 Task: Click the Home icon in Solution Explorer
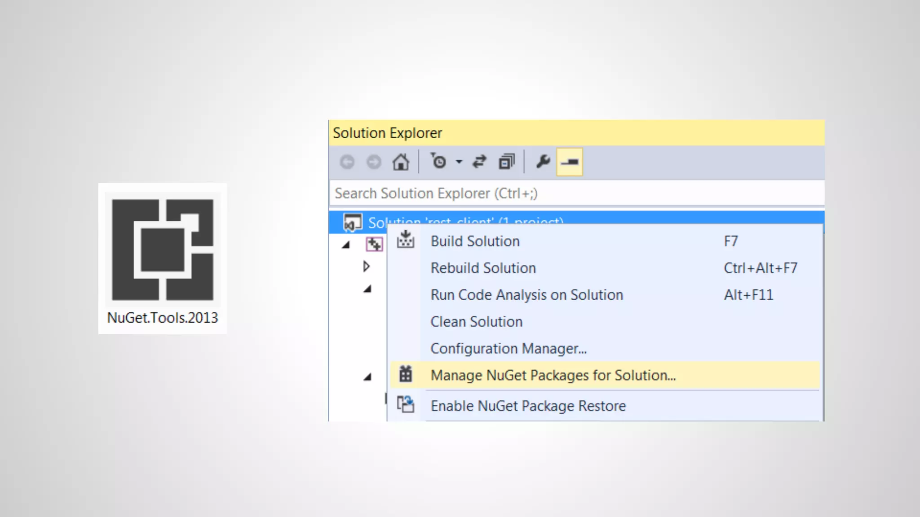(401, 162)
